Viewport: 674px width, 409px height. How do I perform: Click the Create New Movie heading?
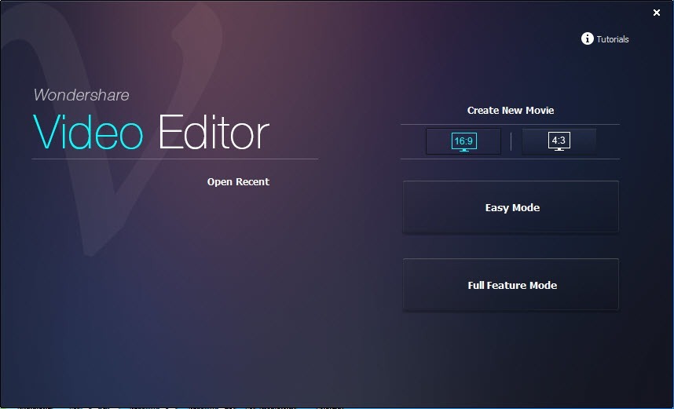point(511,111)
